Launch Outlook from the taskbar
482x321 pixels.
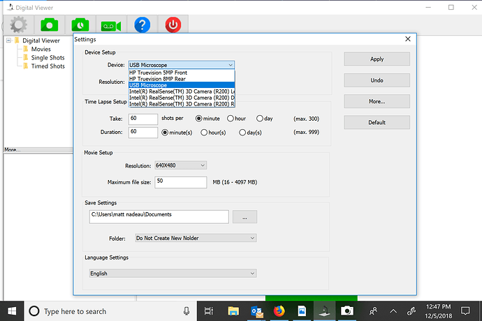(x=256, y=311)
